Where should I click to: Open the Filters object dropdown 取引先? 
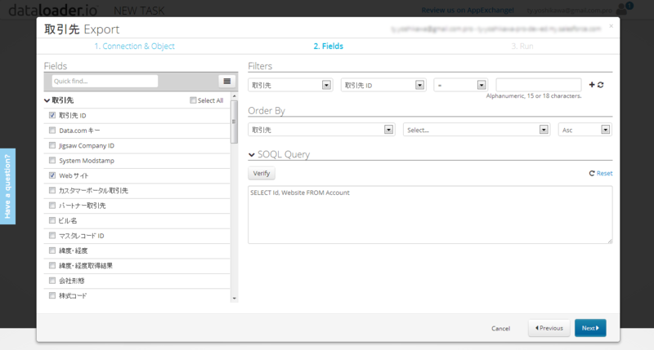[x=290, y=85]
